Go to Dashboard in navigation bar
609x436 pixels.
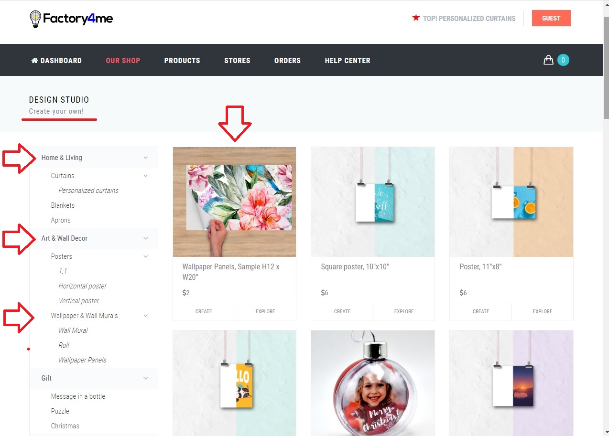56,61
